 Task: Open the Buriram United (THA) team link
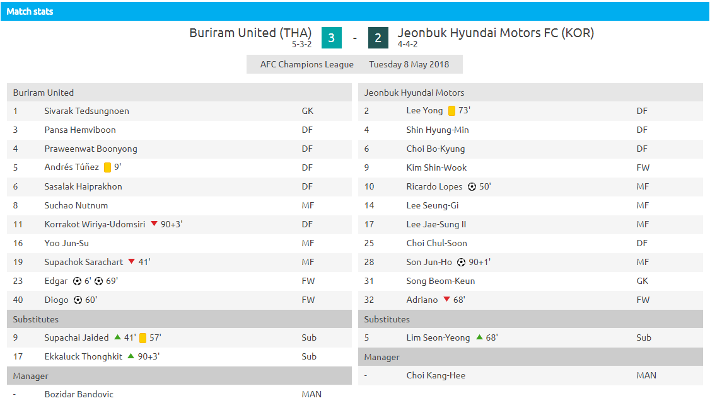click(250, 33)
